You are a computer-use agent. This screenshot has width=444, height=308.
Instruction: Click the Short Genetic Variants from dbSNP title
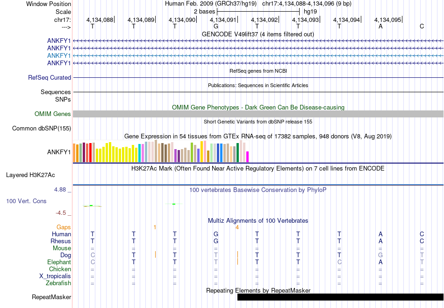pyautogui.click(x=258, y=122)
